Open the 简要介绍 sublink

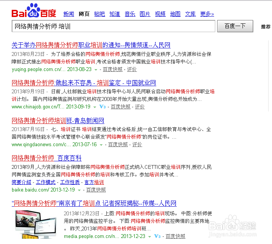pos(22,182)
